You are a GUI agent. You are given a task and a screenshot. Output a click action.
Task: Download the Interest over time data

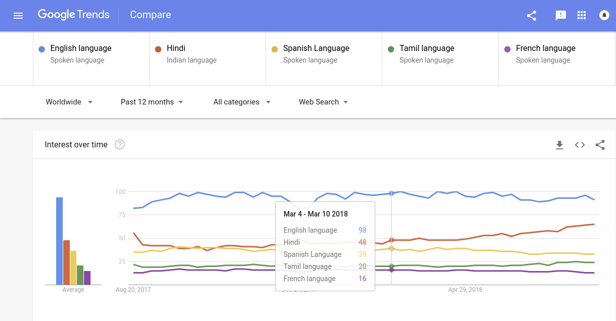coord(559,145)
